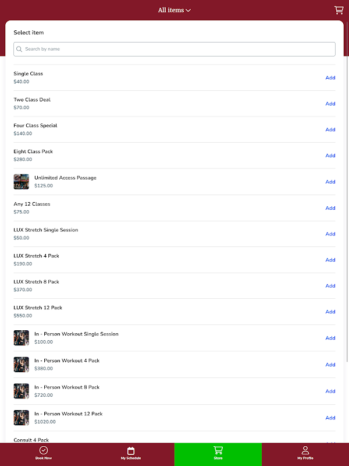349x466 pixels.
Task: Tap the Store cart icon
Action: click(x=218, y=450)
